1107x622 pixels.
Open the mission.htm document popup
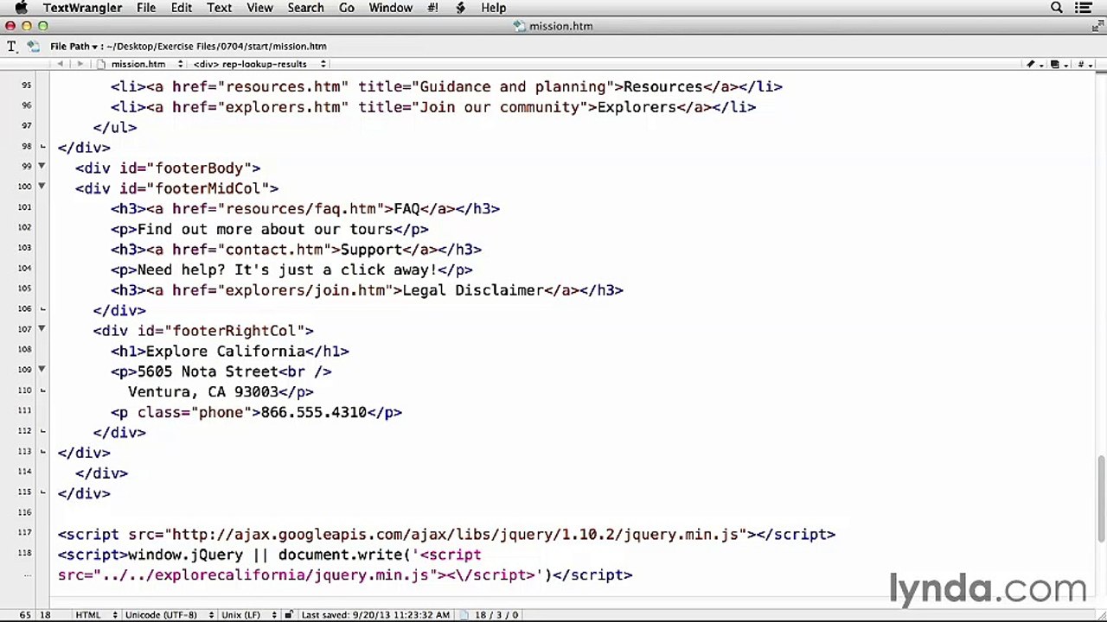(138, 64)
